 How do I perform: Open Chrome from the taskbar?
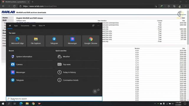[33, 104]
